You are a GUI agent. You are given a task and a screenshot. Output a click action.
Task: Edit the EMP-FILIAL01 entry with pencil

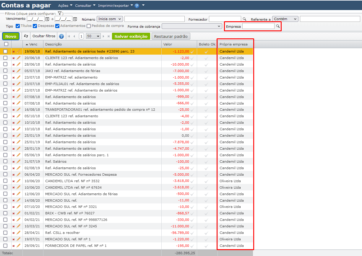point(18,84)
